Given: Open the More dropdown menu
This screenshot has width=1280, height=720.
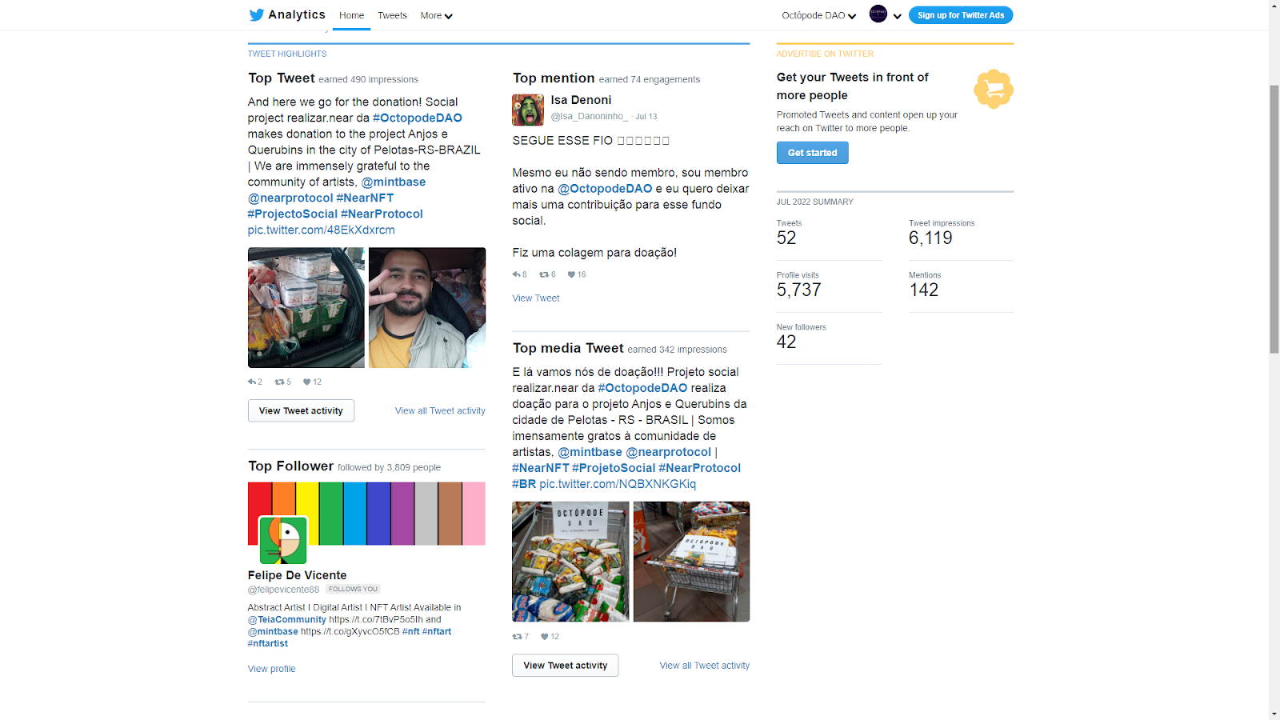Looking at the screenshot, I should click(x=436, y=15).
